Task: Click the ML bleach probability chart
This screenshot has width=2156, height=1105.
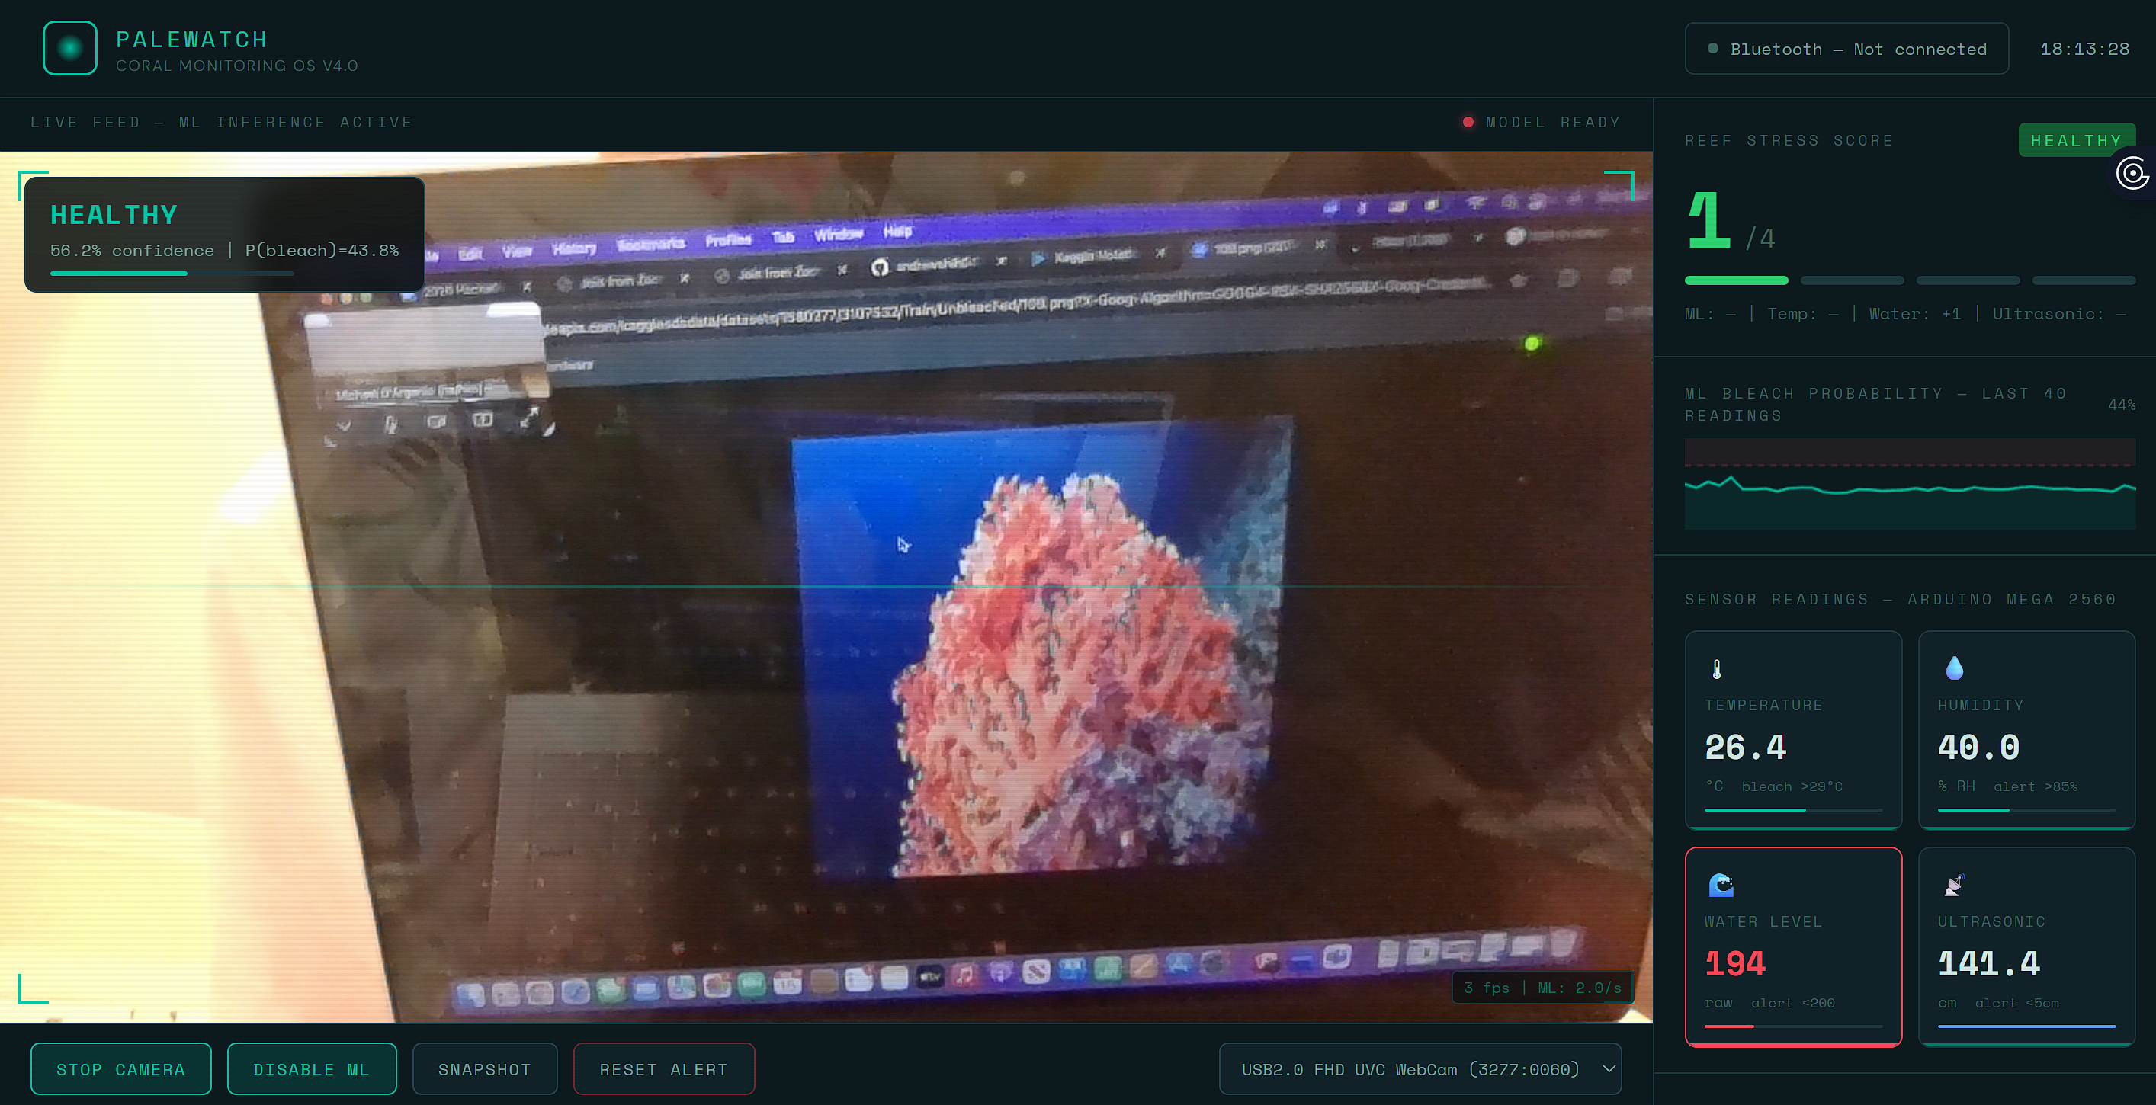Action: [1909, 485]
